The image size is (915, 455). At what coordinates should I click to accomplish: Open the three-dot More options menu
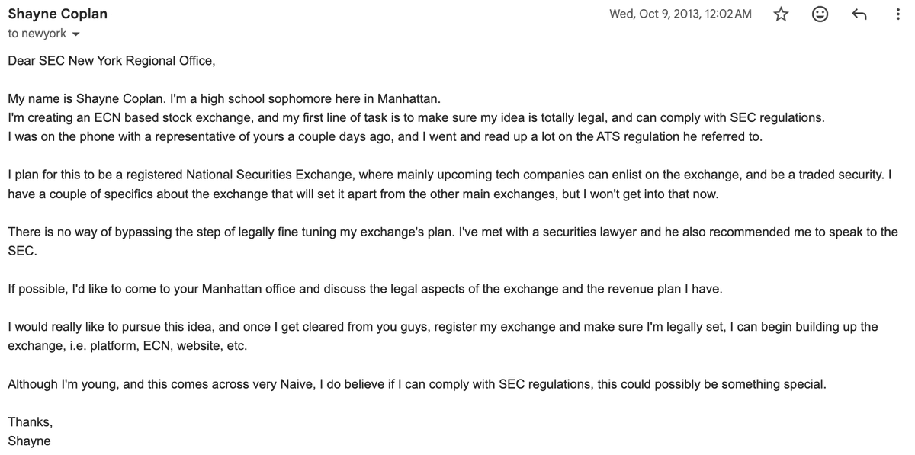coord(898,14)
